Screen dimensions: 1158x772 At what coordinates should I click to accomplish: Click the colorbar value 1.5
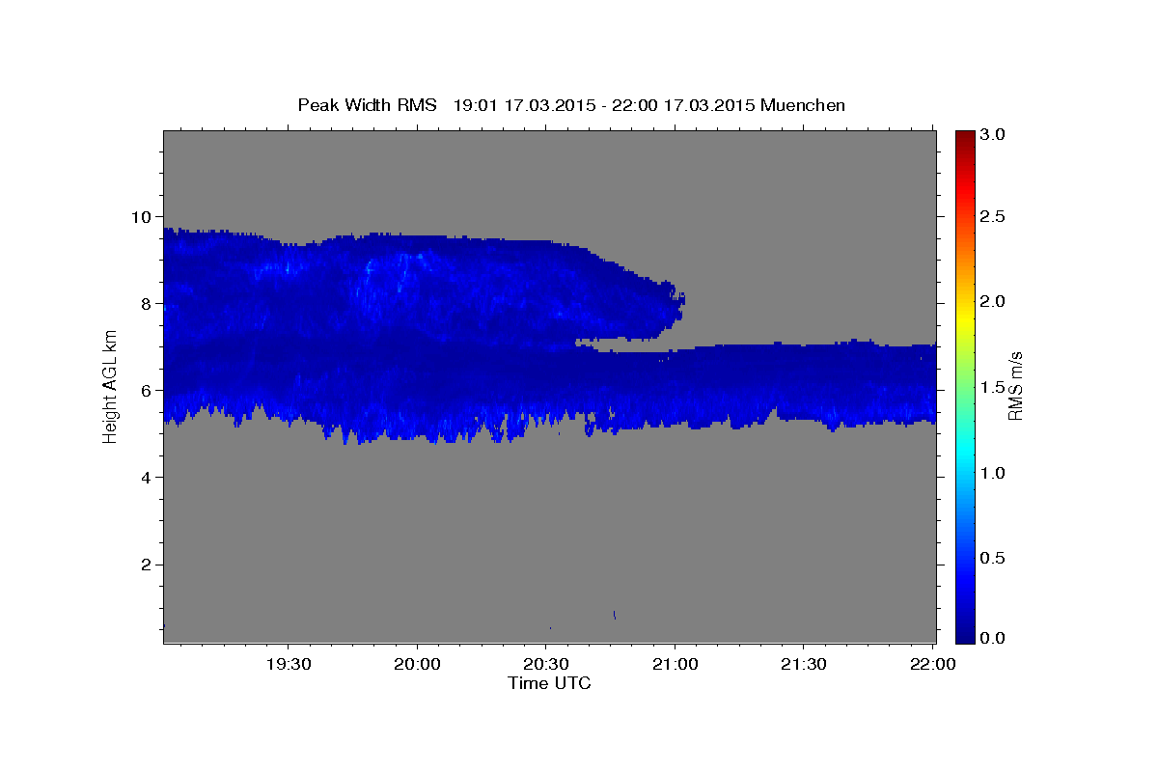click(x=994, y=387)
